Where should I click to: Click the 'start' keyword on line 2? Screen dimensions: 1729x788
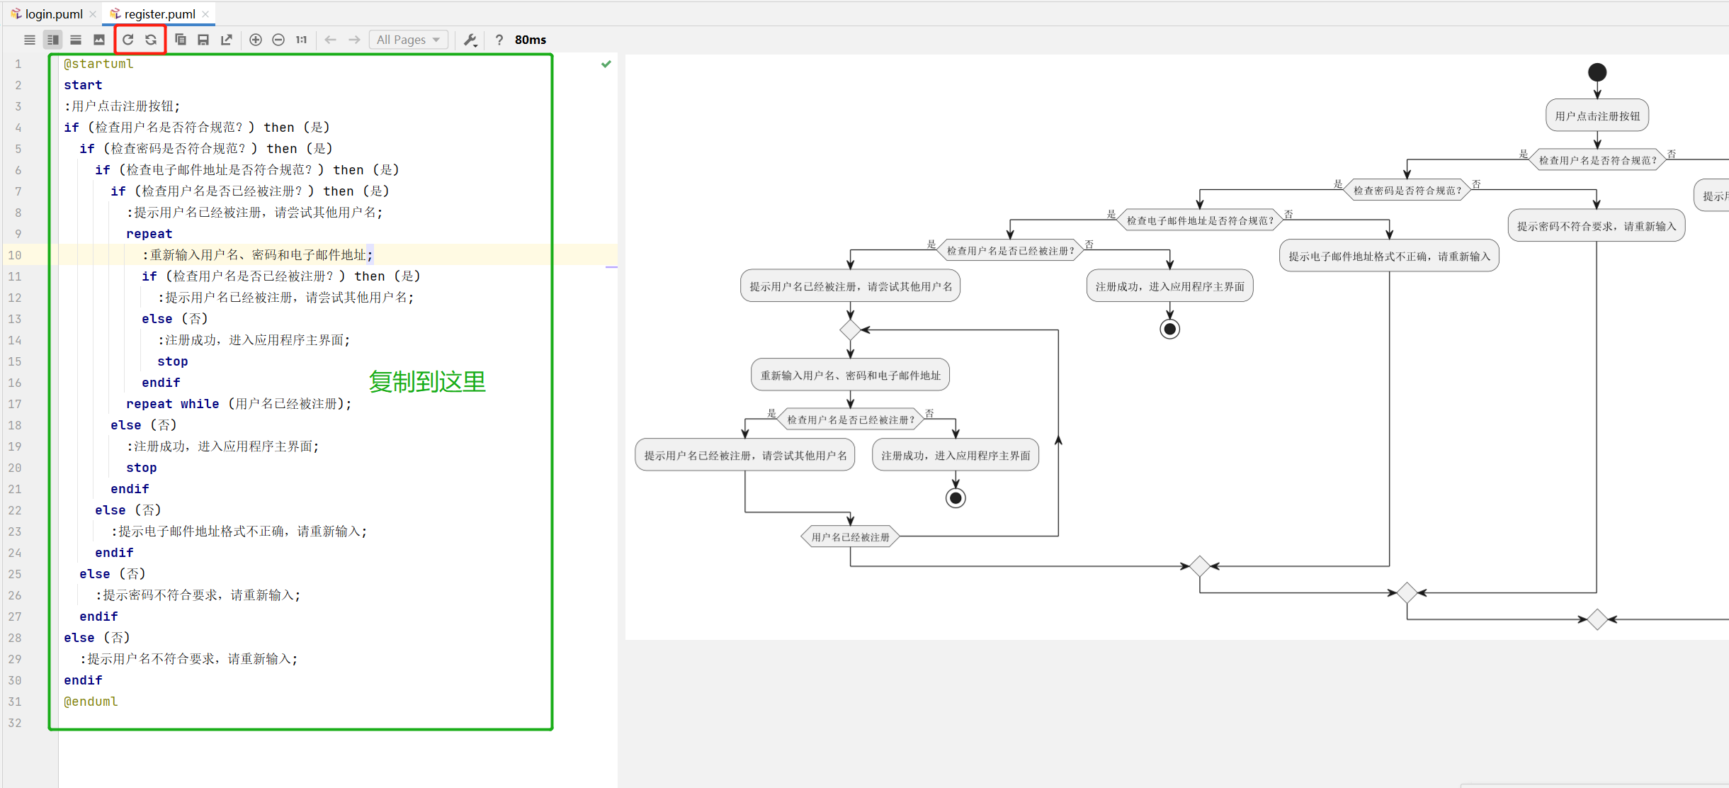[83, 85]
